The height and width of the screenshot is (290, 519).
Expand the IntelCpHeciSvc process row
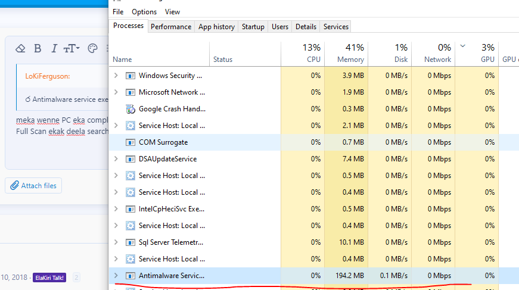(x=116, y=208)
